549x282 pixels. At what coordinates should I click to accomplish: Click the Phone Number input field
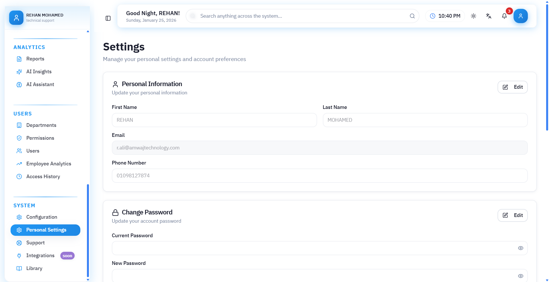(x=319, y=176)
